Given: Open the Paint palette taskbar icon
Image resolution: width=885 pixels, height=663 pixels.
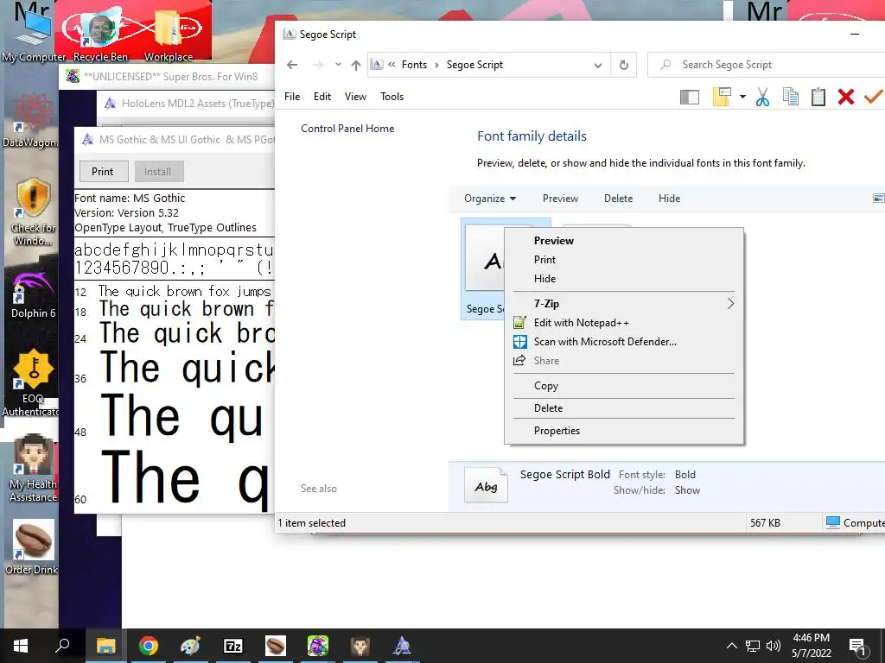Looking at the screenshot, I should (190, 646).
